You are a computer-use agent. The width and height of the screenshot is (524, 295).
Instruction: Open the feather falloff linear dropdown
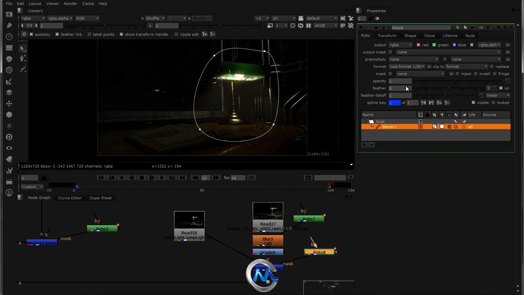point(498,95)
